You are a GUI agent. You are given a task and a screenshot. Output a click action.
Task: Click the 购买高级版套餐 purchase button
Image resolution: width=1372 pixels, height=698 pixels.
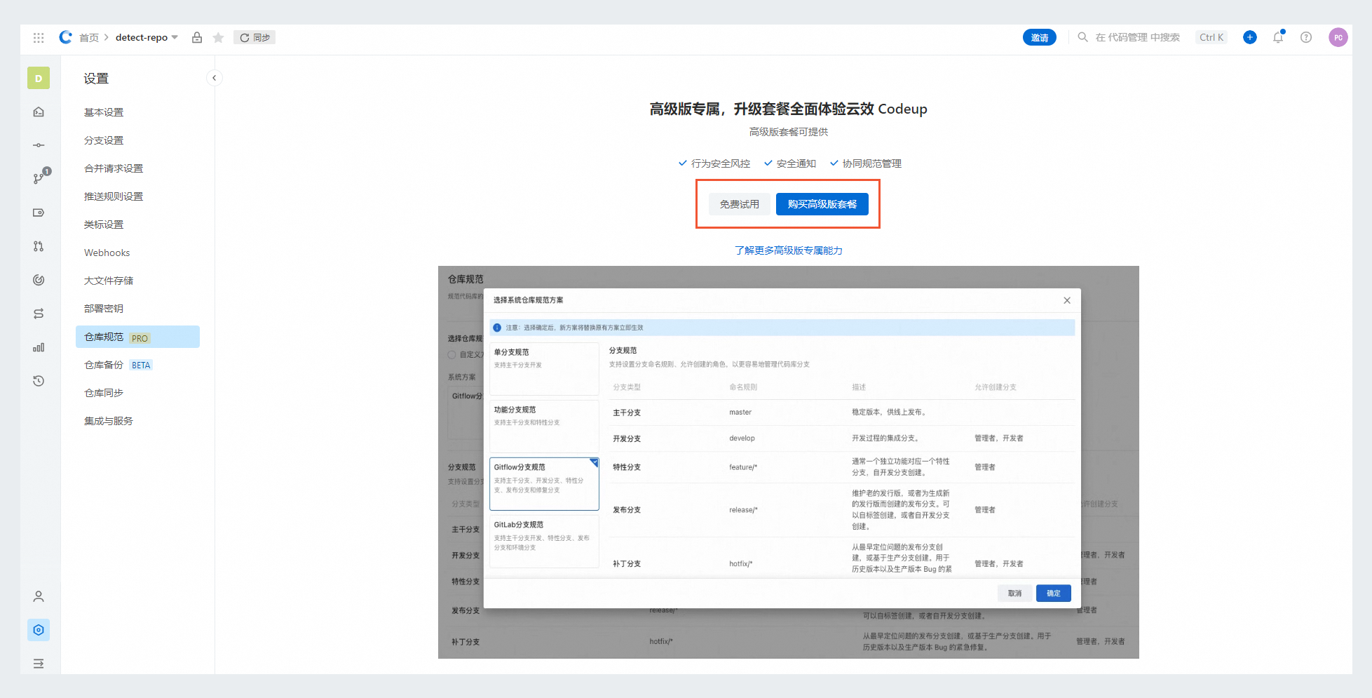822,204
